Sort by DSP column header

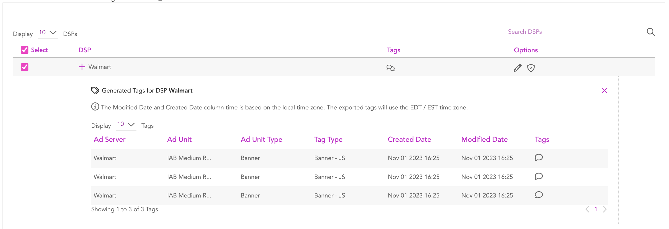[x=85, y=50]
